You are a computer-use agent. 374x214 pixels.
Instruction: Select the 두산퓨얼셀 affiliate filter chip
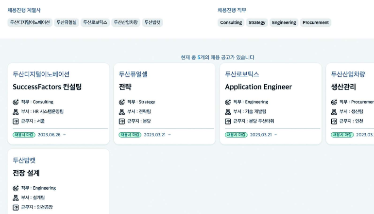coord(67,22)
